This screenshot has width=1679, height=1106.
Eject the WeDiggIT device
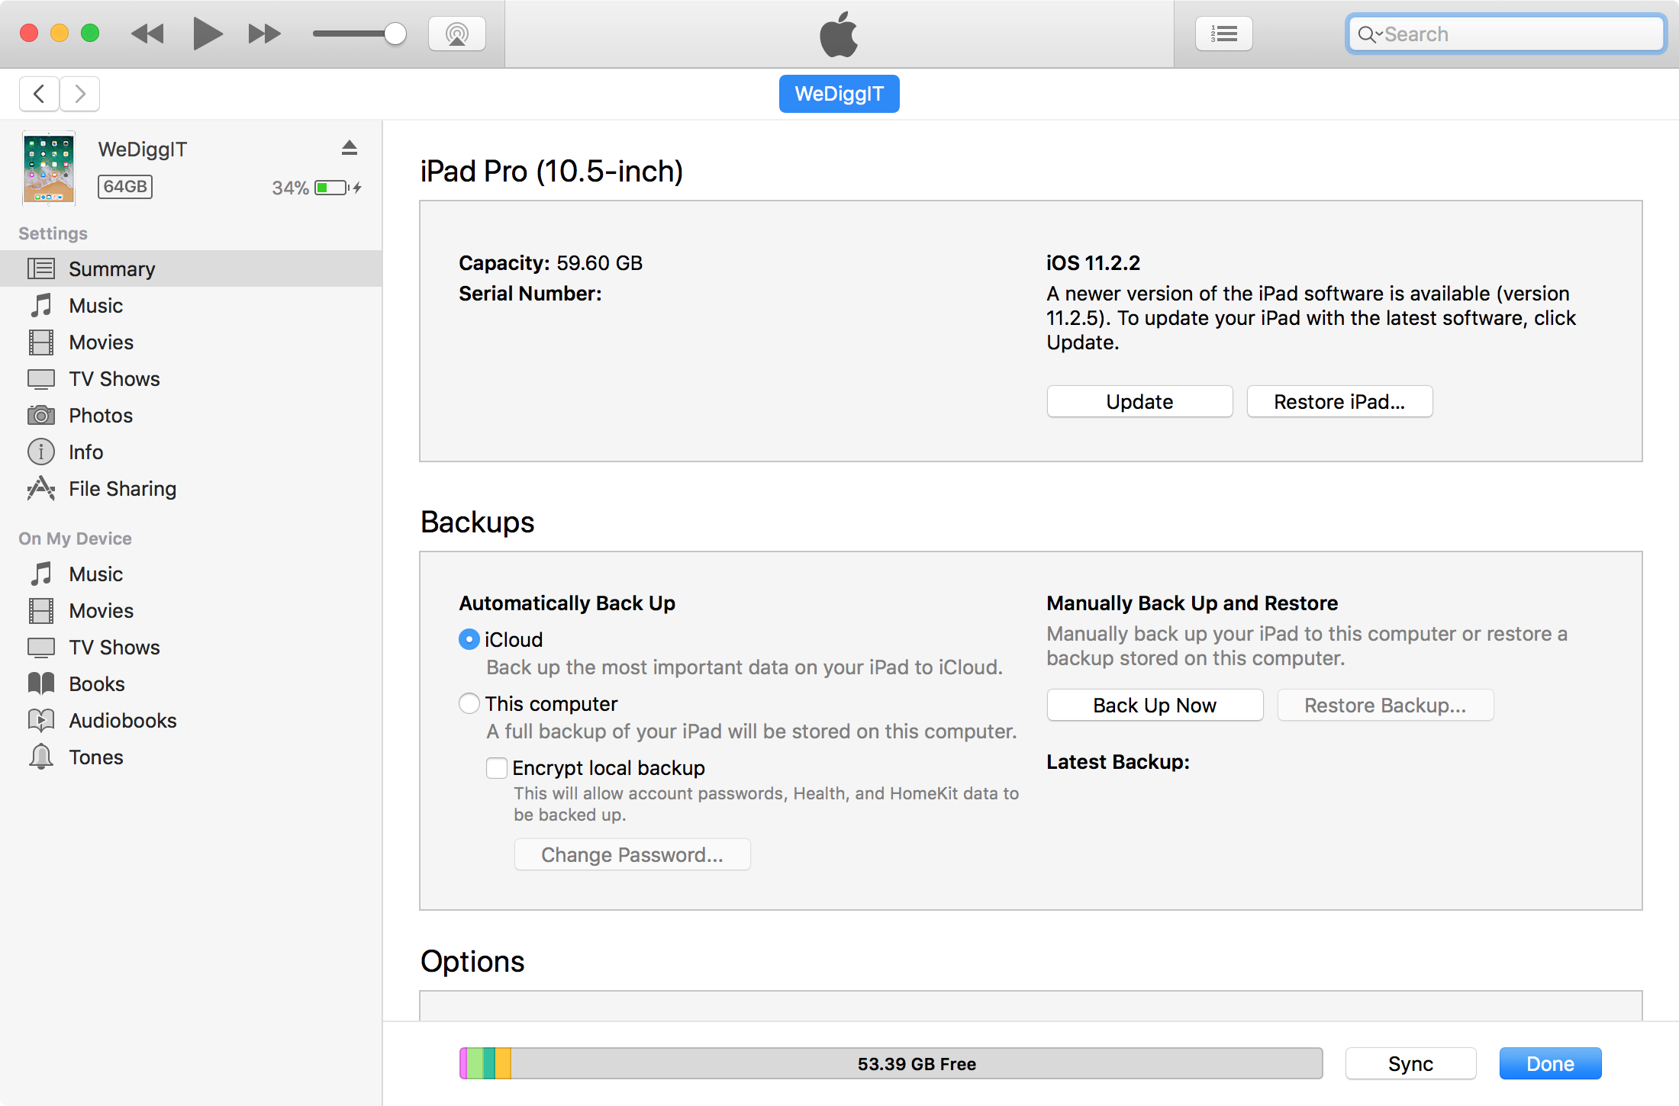350,148
